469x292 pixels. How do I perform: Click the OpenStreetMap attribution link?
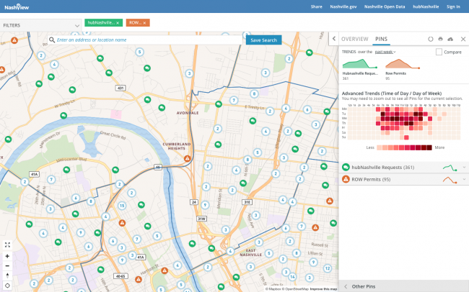296,289
